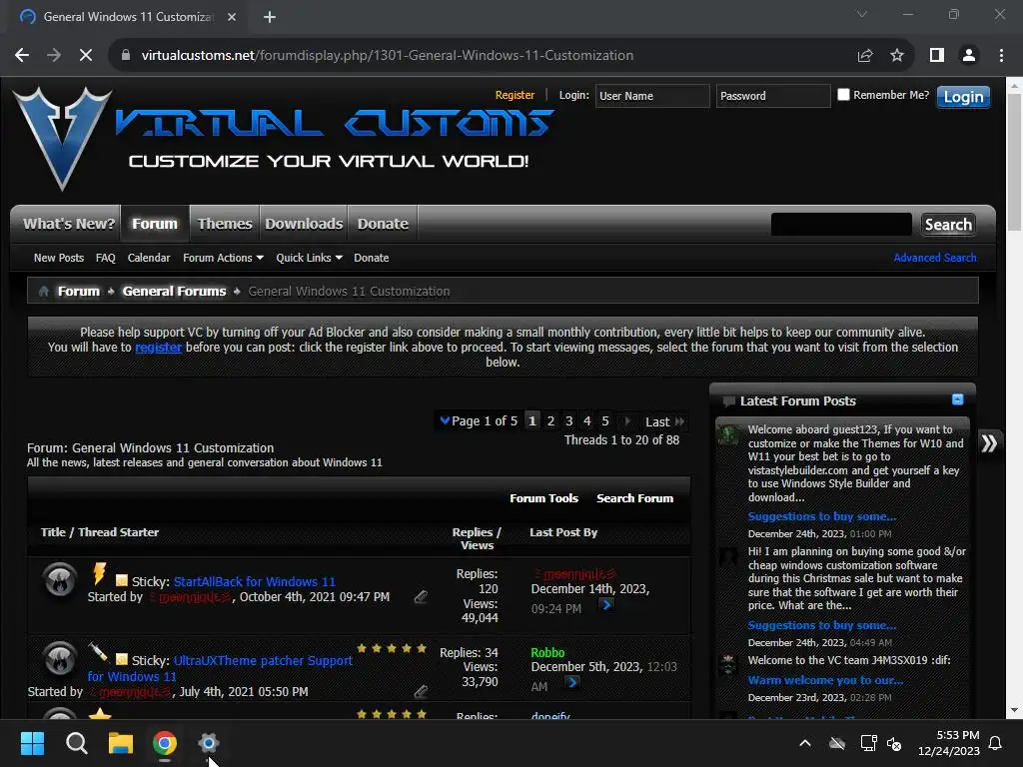Screen dimensions: 1023x767
Task: Go to page 5 of threads
Action: pos(605,421)
